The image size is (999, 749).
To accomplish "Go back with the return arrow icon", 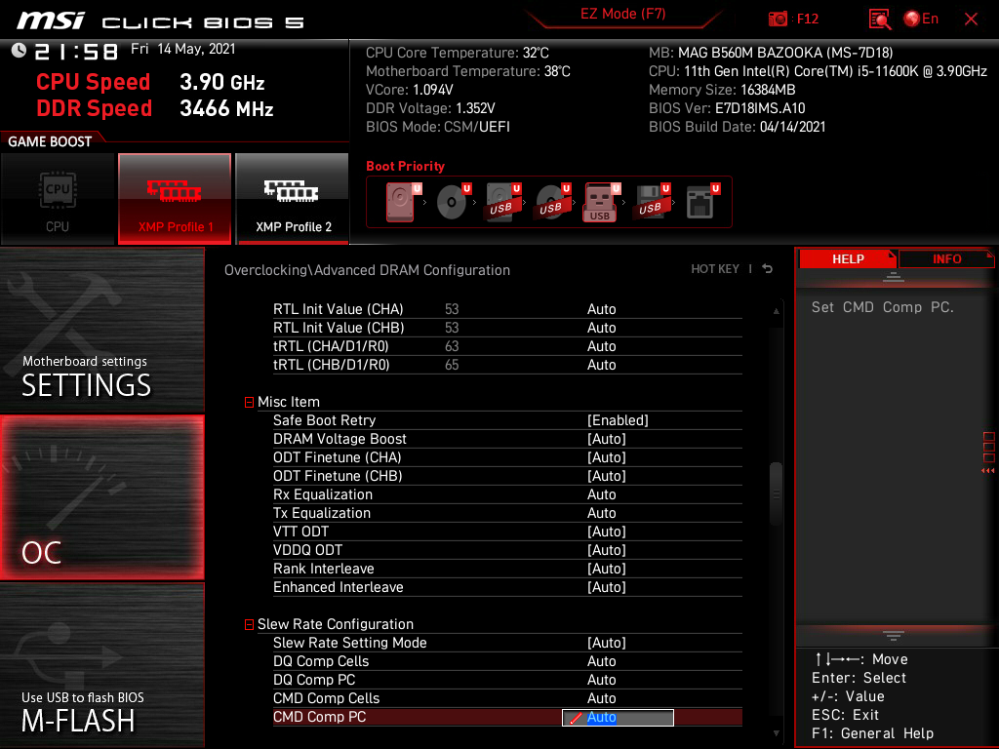I will click(768, 269).
